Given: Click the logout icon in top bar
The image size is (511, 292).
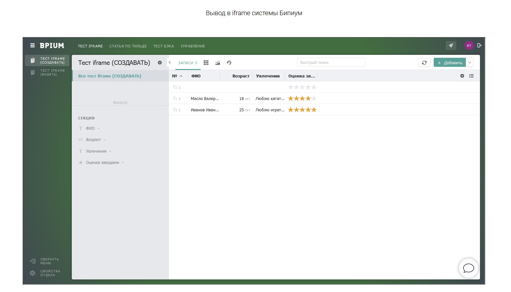Looking at the screenshot, I should pos(479,45).
